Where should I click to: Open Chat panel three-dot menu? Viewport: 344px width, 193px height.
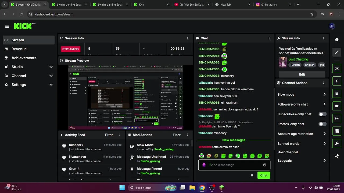click(269, 38)
